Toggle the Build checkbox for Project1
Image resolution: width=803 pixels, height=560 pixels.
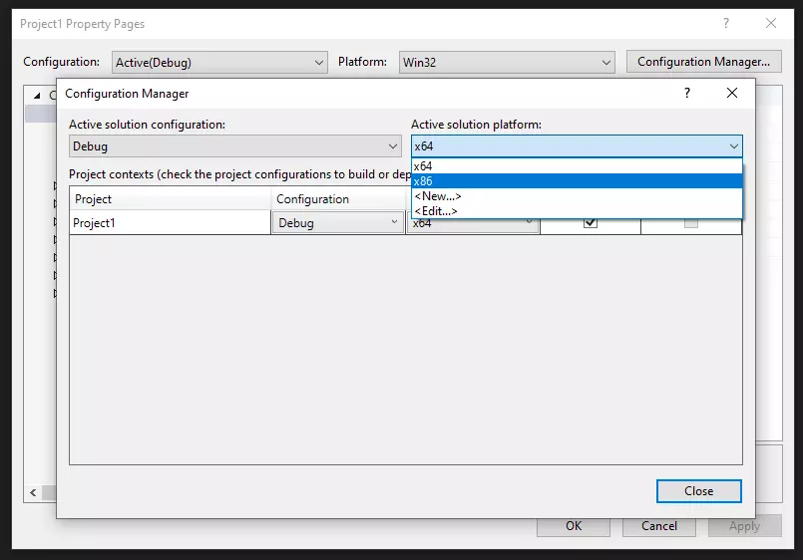[x=591, y=222]
